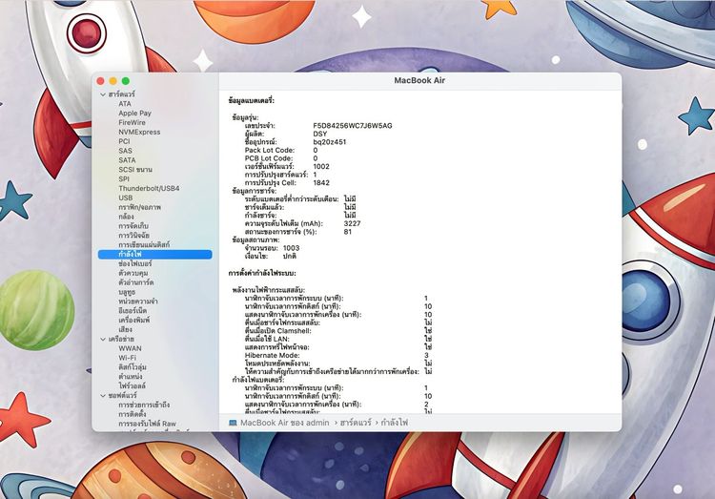Image resolution: width=715 pixels, height=499 pixels.
Task: Select SPI in the sidebar
Action: (124, 179)
